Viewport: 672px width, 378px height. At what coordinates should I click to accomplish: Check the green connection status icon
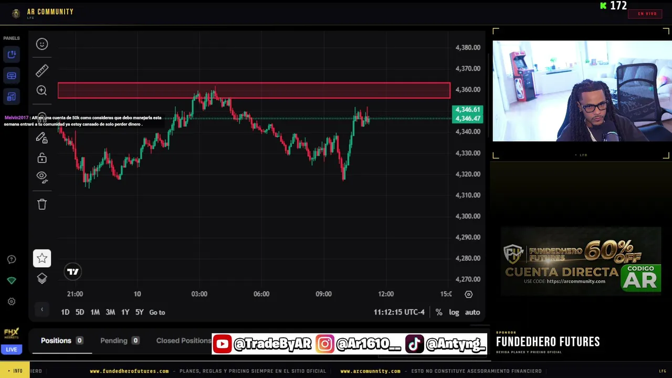click(12, 280)
